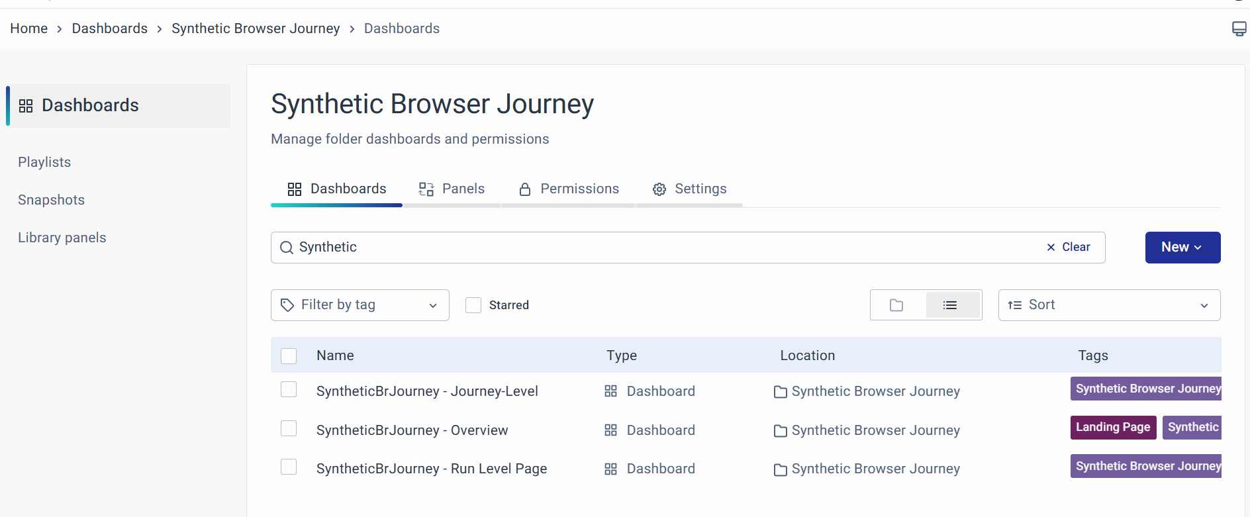This screenshot has width=1250, height=517.
Task: Open the Filter by tag dropdown
Action: click(x=360, y=305)
